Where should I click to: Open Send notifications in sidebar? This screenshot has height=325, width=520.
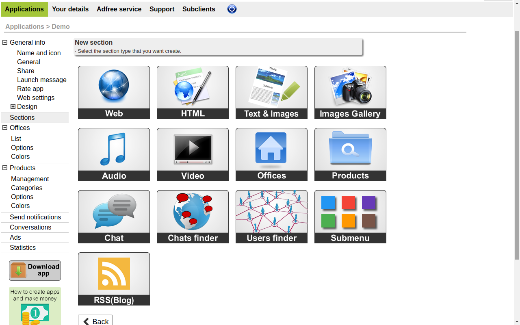(35, 217)
